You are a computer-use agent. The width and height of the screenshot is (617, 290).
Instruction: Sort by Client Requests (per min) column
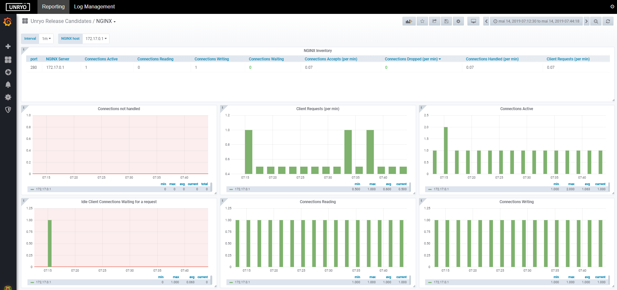[x=568, y=59]
